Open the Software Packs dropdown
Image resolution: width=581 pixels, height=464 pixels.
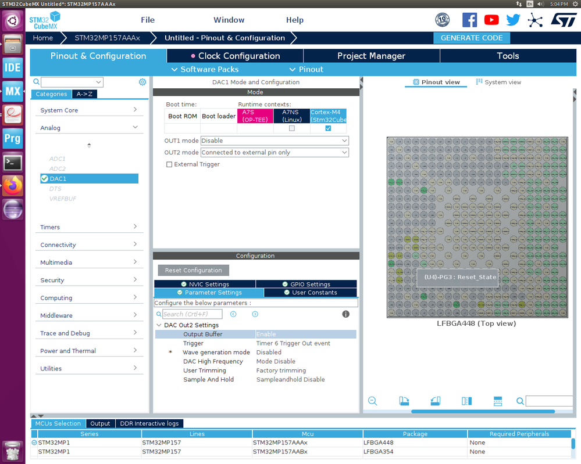click(x=205, y=69)
